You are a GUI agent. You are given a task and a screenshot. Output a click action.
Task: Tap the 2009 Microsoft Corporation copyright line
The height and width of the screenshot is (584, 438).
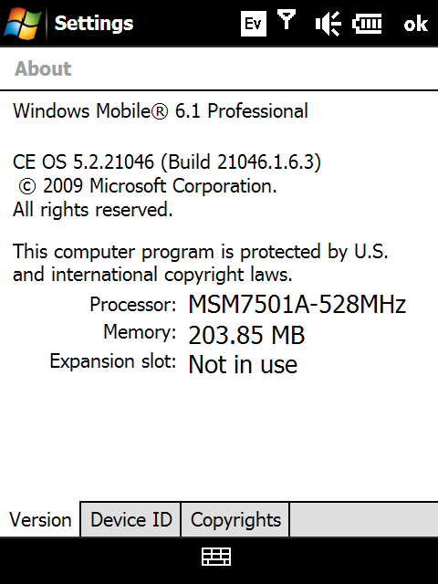(x=148, y=185)
